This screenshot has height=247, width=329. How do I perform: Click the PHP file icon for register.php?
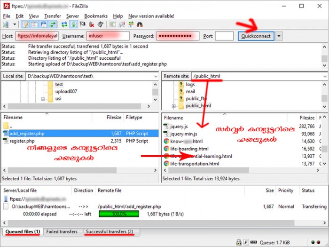(x=6, y=141)
